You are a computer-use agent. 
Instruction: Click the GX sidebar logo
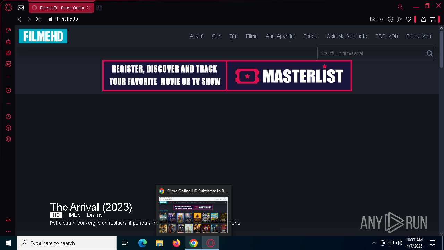click(8, 220)
